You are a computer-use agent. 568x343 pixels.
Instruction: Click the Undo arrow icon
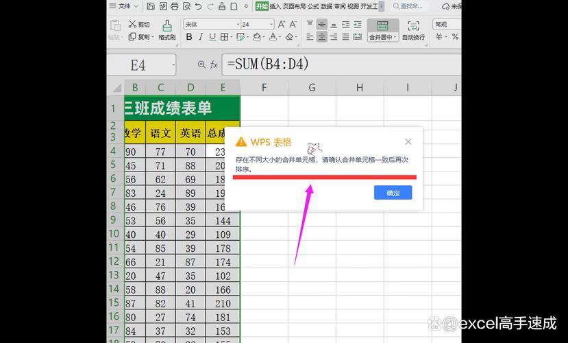pos(198,6)
